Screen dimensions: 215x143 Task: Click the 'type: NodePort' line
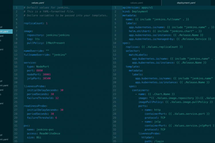pyautogui.click(x=38, y=67)
